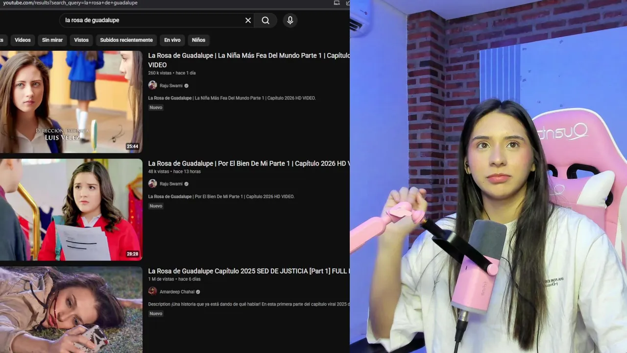Viewport: 627px width, 353px height.
Task: Click the Nuevo badge on SED DE JUSTICIA result
Action: tap(156, 313)
